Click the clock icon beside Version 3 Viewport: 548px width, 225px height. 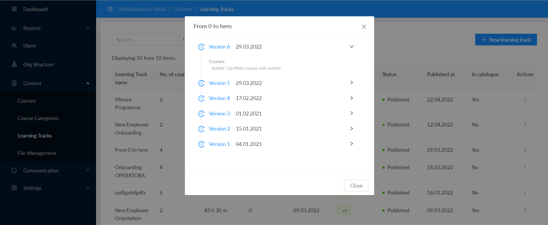click(x=201, y=114)
